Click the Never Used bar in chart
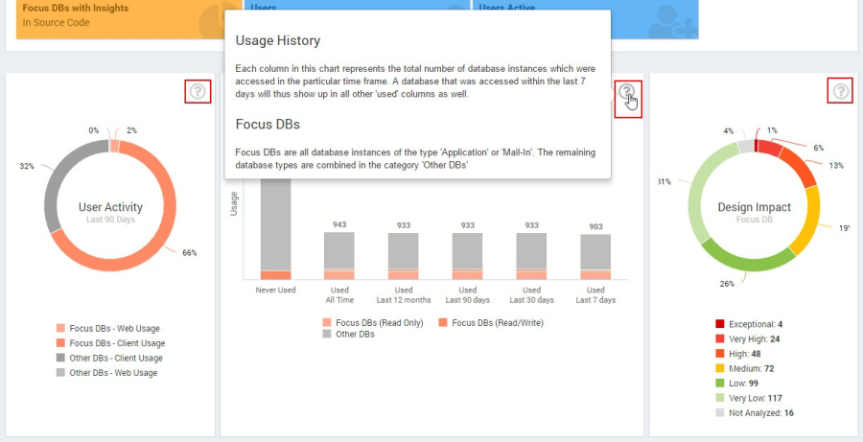Viewport: 863px width, 442px height. point(275,230)
